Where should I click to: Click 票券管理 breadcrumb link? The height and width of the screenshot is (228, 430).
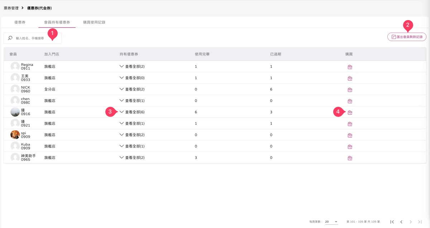[x=11, y=8]
